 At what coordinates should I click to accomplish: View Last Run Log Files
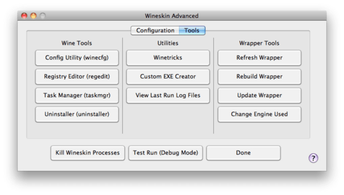(x=168, y=95)
